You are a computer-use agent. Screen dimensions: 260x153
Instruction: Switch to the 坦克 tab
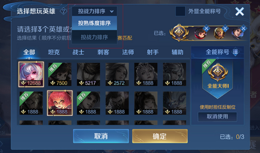pyautogui.click(x=54, y=52)
